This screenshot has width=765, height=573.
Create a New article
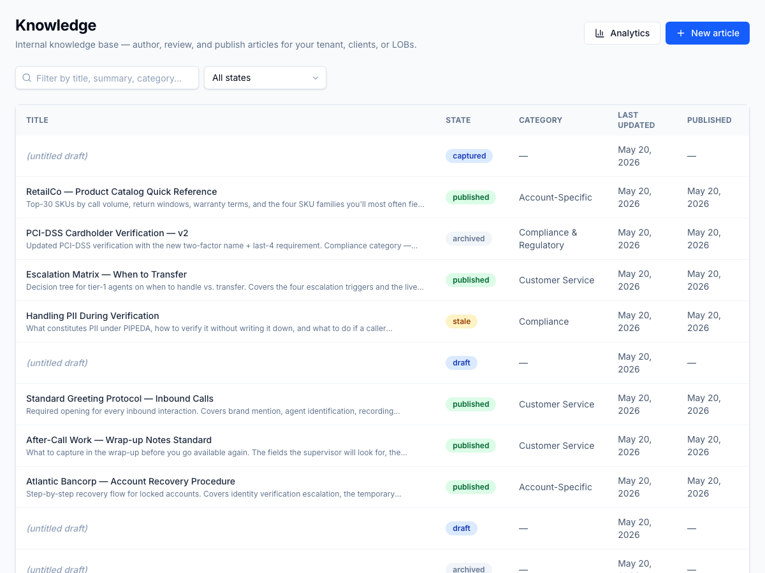[x=708, y=33]
